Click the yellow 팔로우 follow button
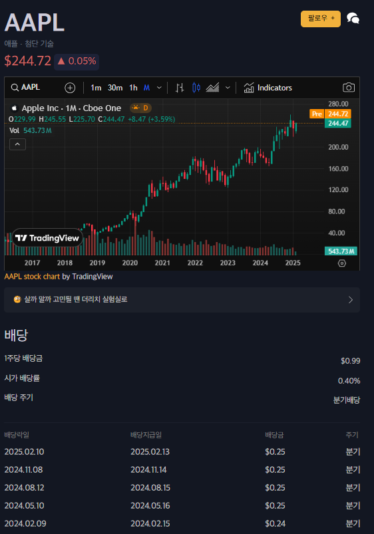374x534 pixels. point(321,19)
